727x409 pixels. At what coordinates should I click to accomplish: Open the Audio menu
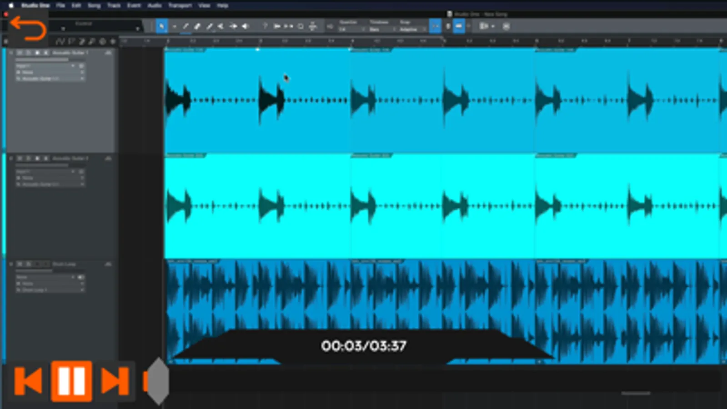coord(155,5)
